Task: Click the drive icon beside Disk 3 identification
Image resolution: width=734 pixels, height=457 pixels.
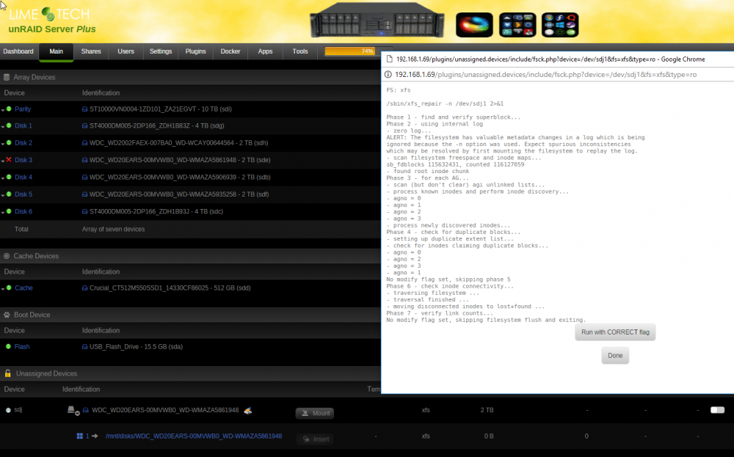Action: pos(84,160)
